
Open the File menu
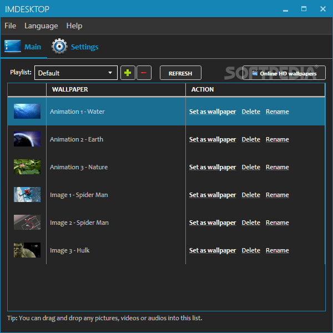click(x=10, y=26)
